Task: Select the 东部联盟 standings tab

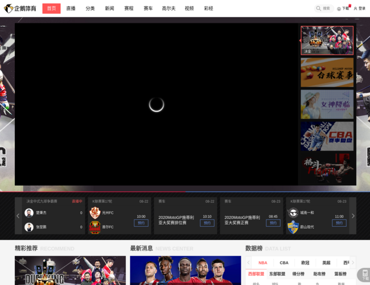Action: [x=277, y=274]
